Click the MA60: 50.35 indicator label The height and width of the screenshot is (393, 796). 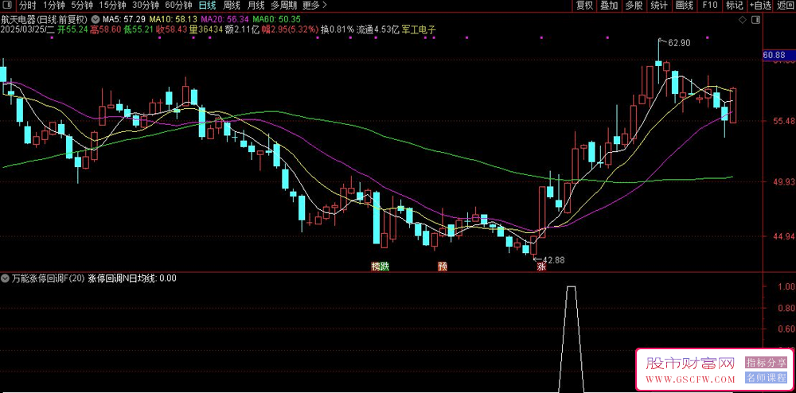pyautogui.click(x=277, y=19)
